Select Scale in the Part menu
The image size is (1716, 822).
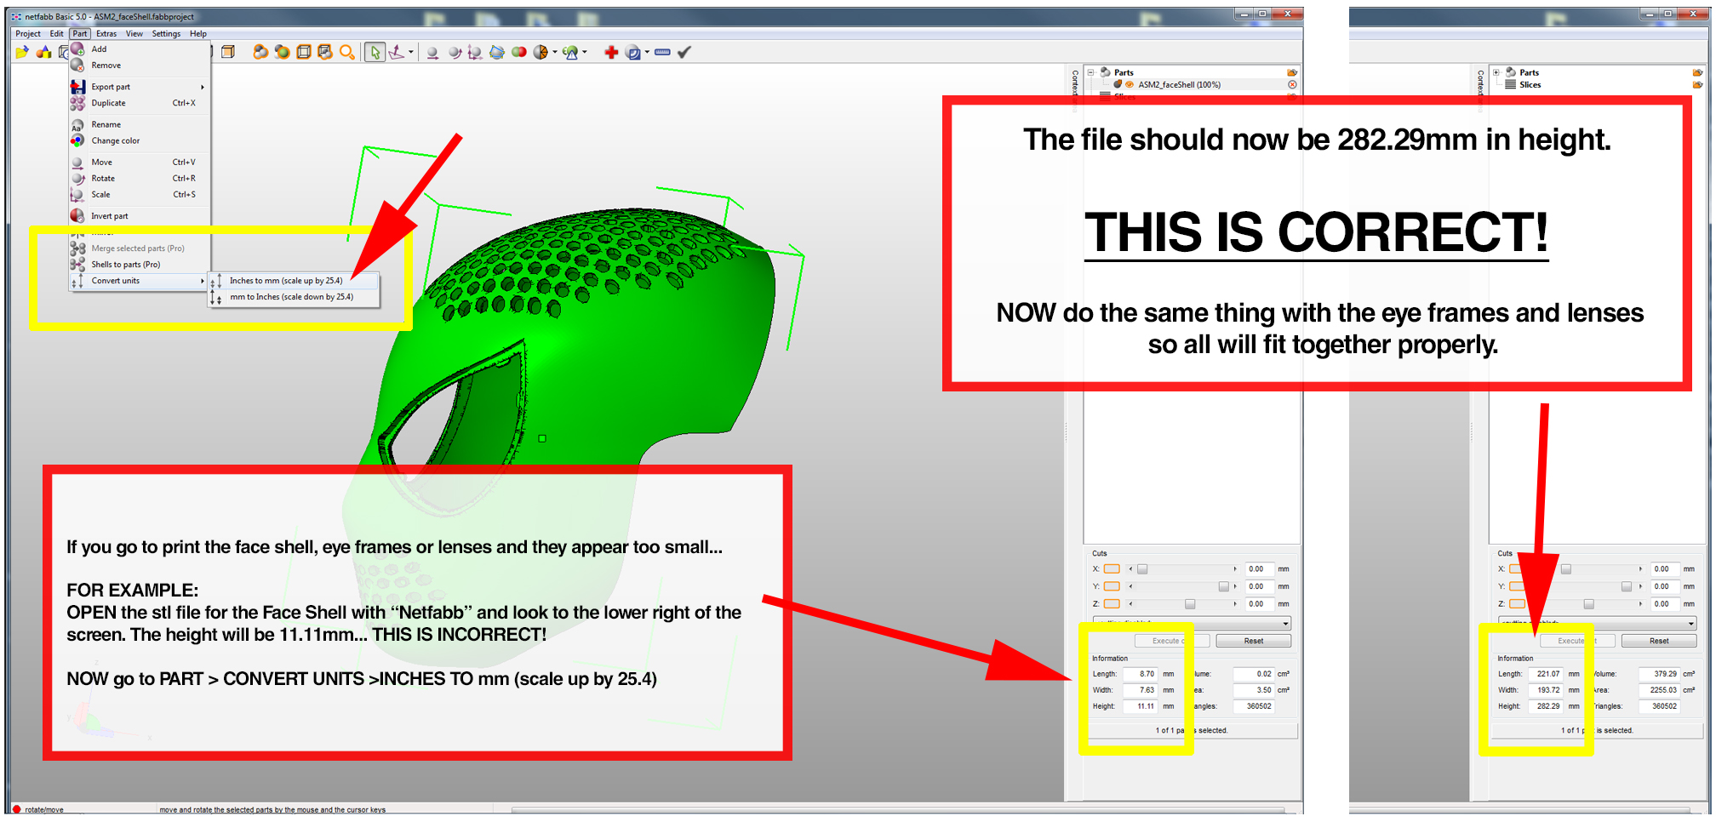(140, 195)
